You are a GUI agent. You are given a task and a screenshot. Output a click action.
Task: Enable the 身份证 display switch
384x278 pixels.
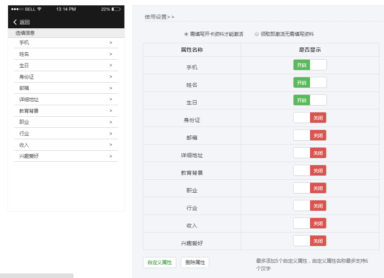click(x=310, y=118)
